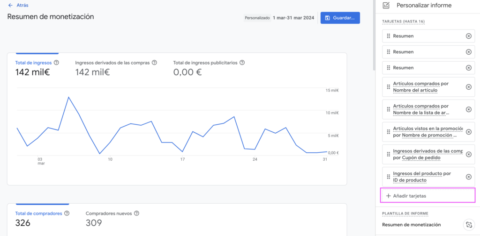The image size is (480, 236).
Task: Click the Nombre del artículo dimension text
Action: pos(415,90)
